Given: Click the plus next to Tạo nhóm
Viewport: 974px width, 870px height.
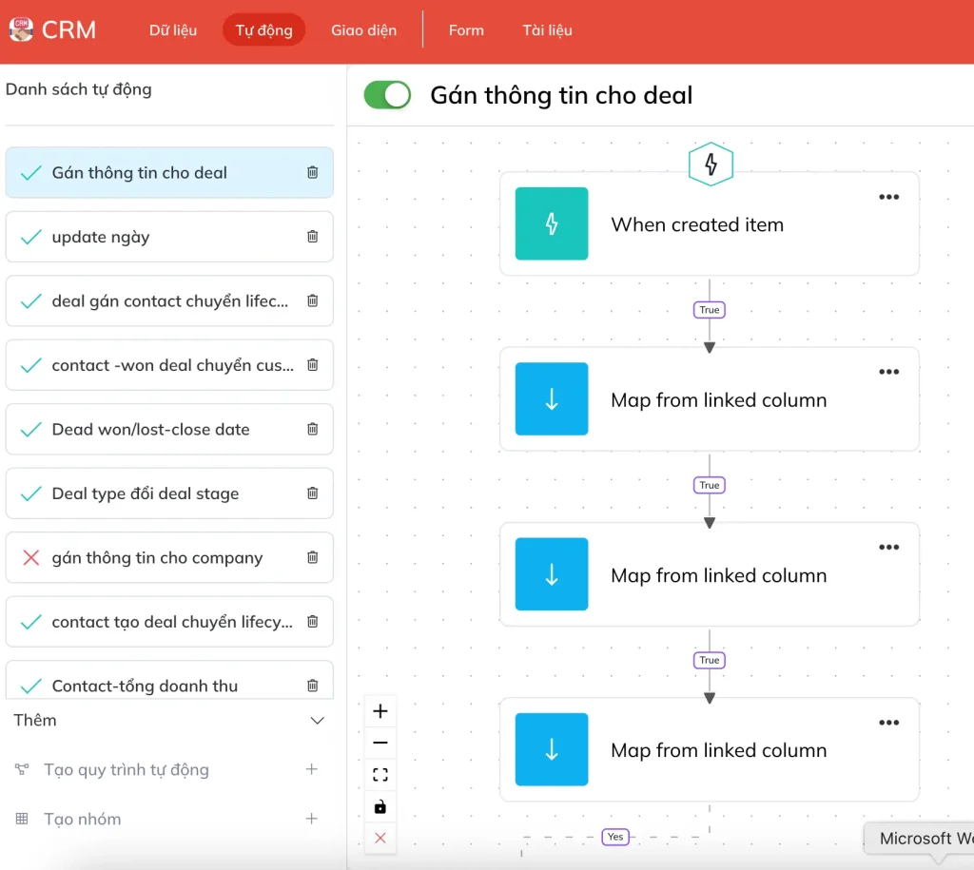Looking at the screenshot, I should (312, 819).
